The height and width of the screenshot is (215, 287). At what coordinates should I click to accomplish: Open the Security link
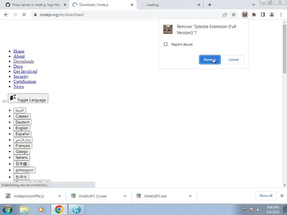coord(21,76)
